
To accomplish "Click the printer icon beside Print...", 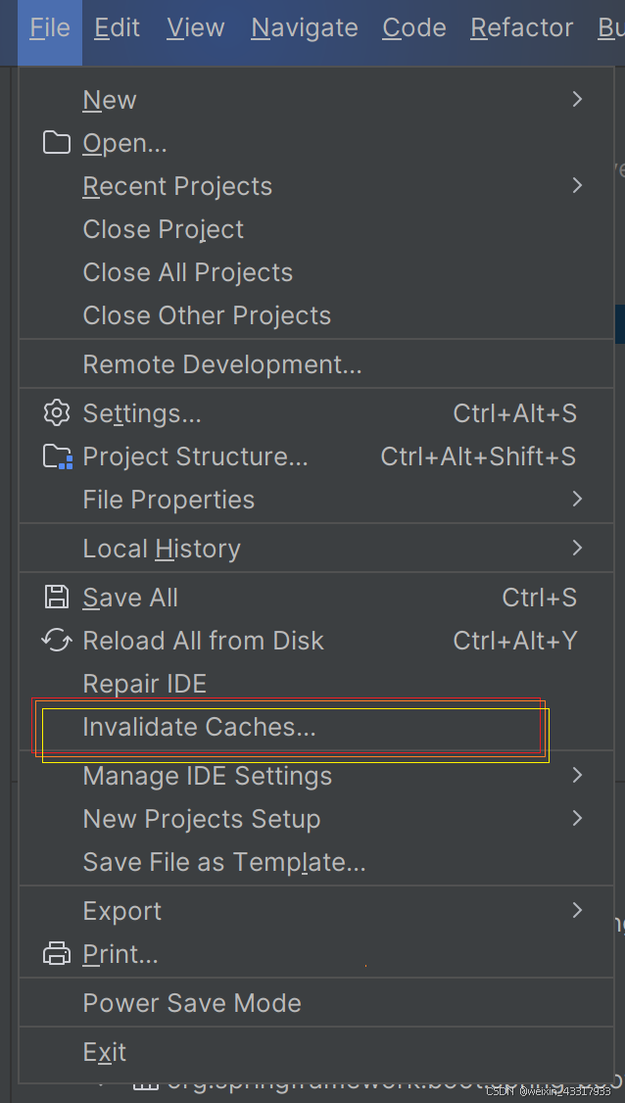I will 56,954.
